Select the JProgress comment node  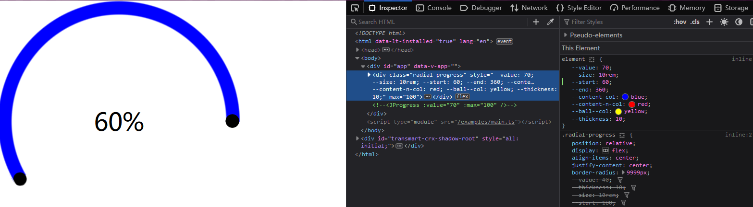[x=444, y=105]
